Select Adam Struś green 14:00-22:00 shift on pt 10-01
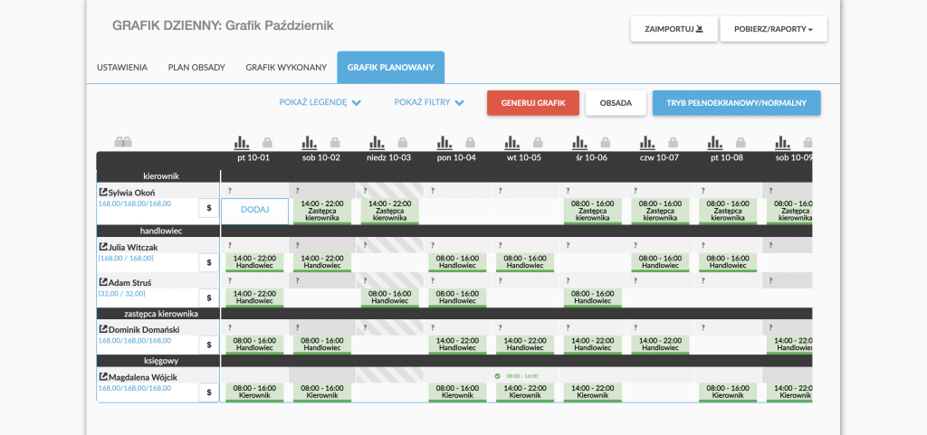Image resolution: width=927 pixels, height=435 pixels. click(254, 298)
